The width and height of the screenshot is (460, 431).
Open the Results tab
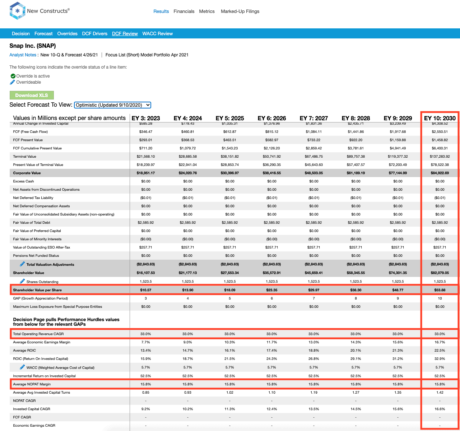tap(161, 11)
